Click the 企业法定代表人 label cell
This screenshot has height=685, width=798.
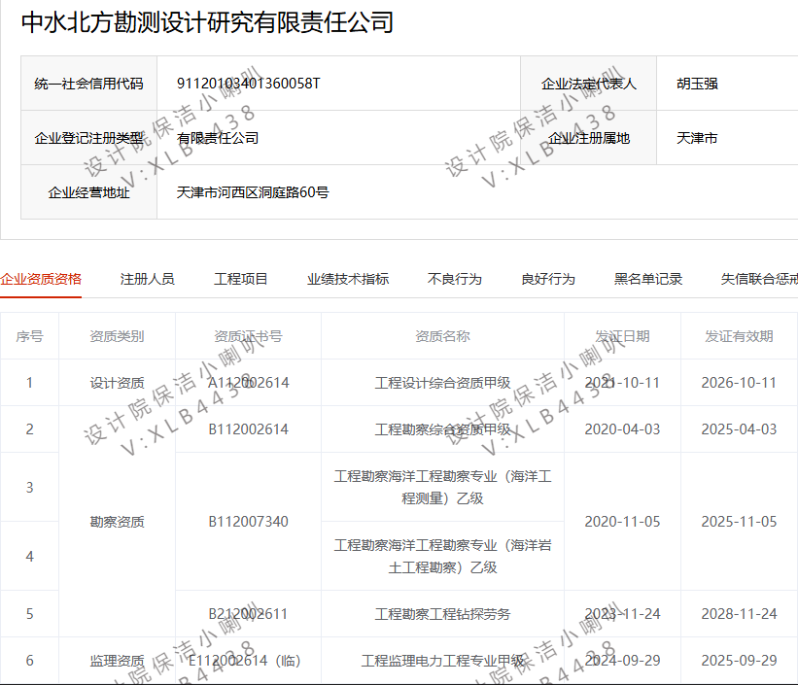[x=589, y=84]
